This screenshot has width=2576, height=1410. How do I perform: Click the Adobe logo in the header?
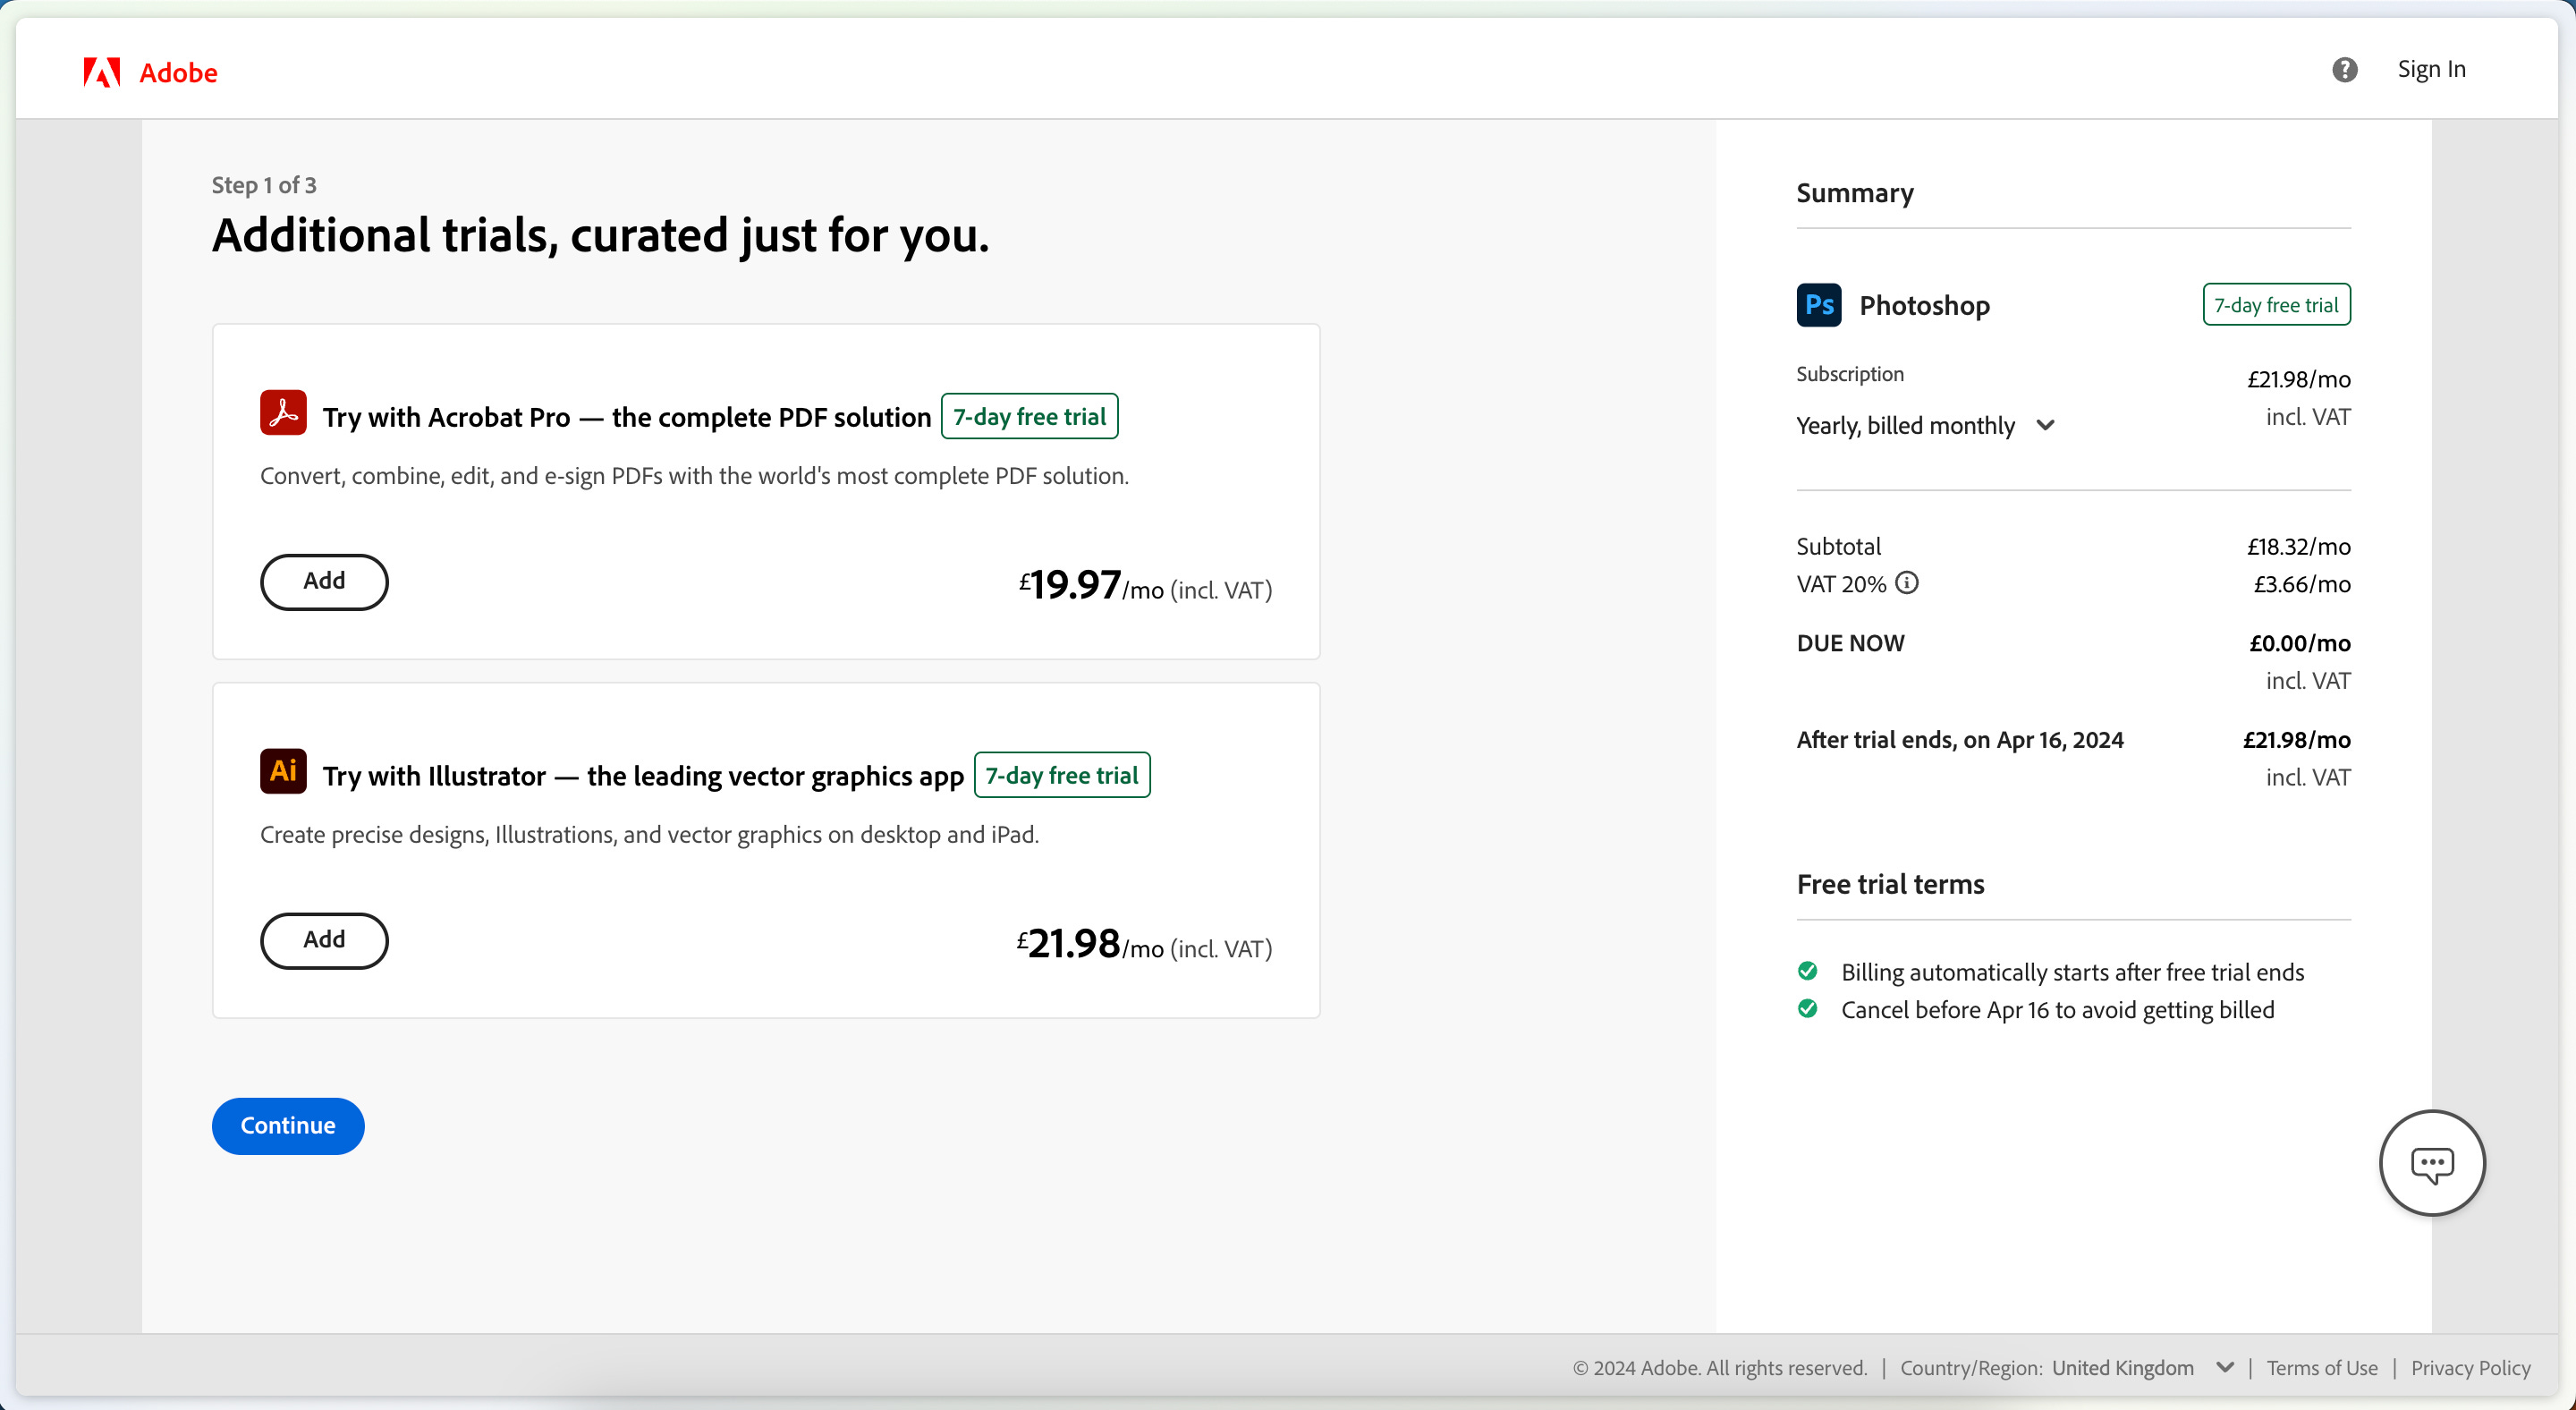pos(102,72)
